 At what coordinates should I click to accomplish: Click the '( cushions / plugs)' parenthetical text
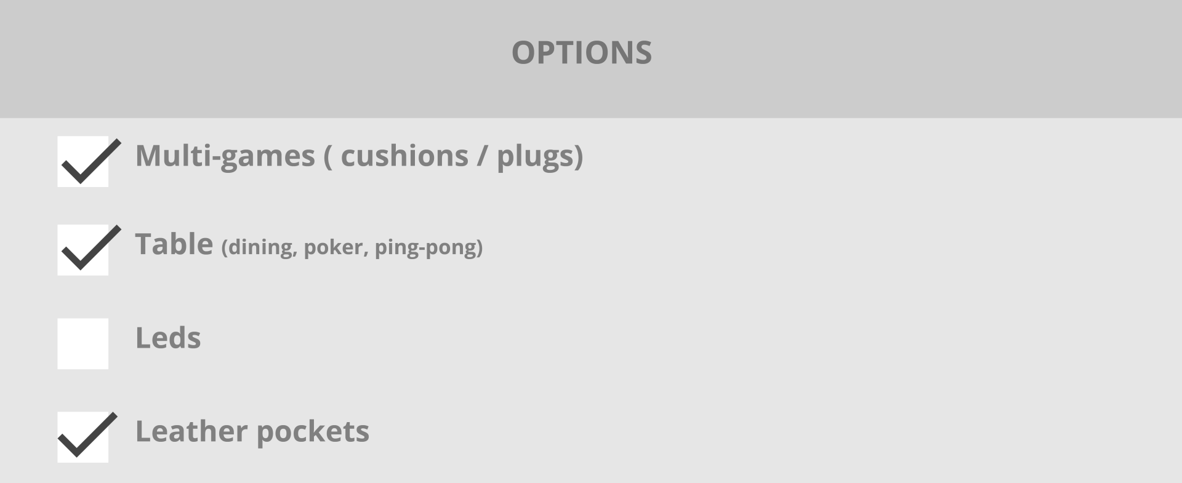click(453, 156)
